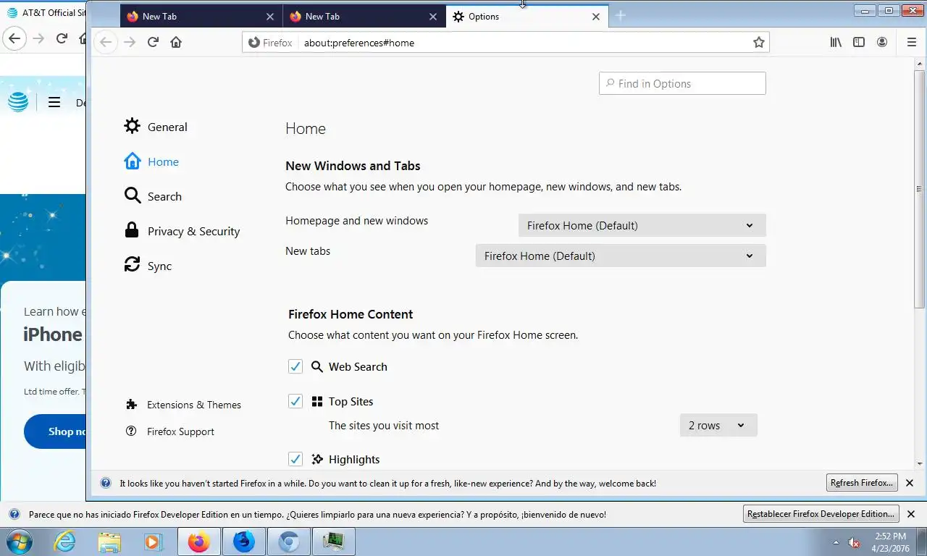This screenshot has width=927, height=556.
Task: Click the Firefox Home Content heading
Action: pyautogui.click(x=351, y=314)
